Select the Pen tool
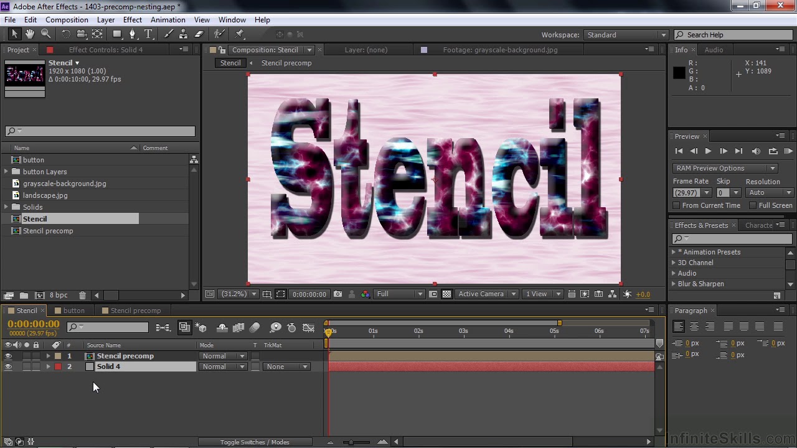 [x=132, y=34]
